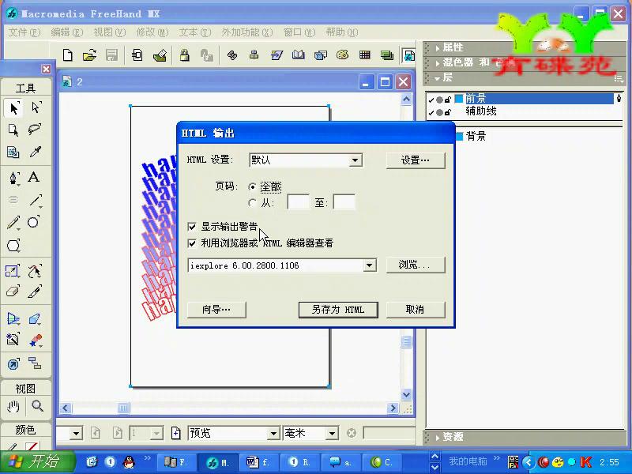The image size is (632, 474).
Task: Click the 另存为 HTML button
Action: tap(338, 310)
